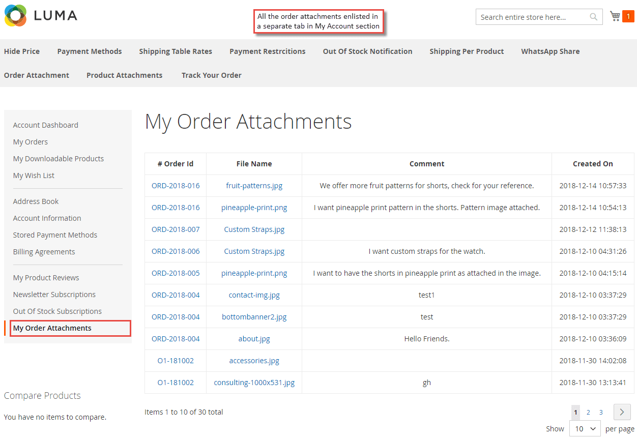Go to Account Dashboard

[x=46, y=125]
